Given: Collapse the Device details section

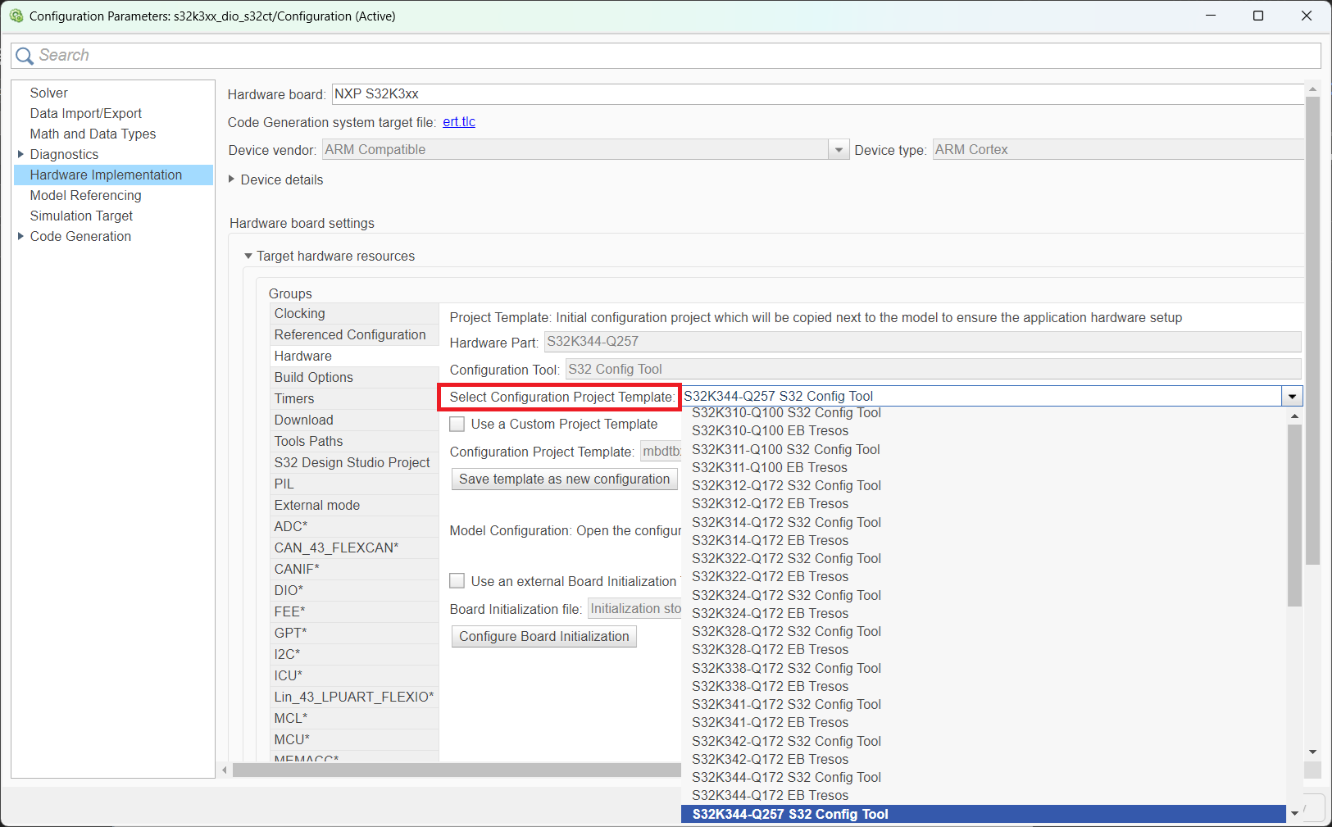Looking at the screenshot, I should click(232, 179).
